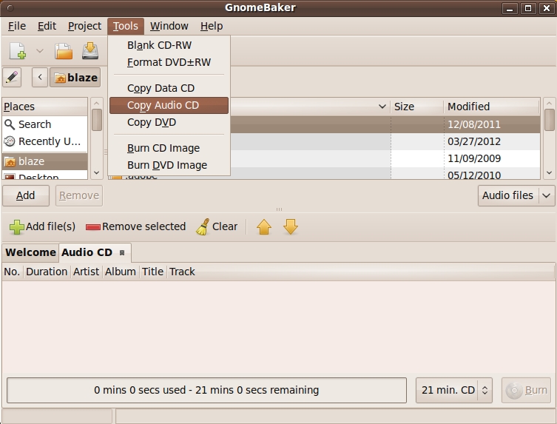The width and height of the screenshot is (557, 424).
Task: Switch to the Welcome tab
Action: 30,252
